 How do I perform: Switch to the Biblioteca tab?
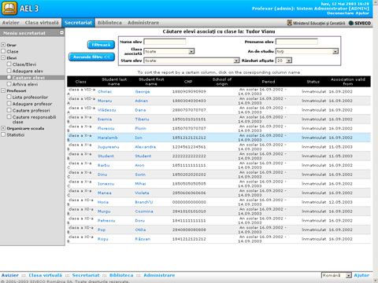coord(109,23)
